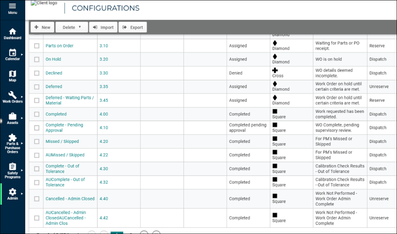Open Safety Programs clipboard icon

click(12, 166)
